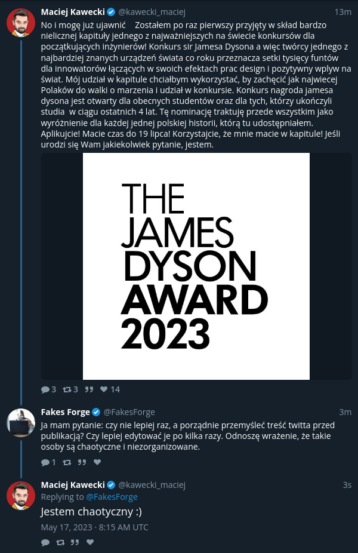The image size is (358, 553).
Task: Click quote icon on the Dyson tweet
Action: [x=89, y=389]
